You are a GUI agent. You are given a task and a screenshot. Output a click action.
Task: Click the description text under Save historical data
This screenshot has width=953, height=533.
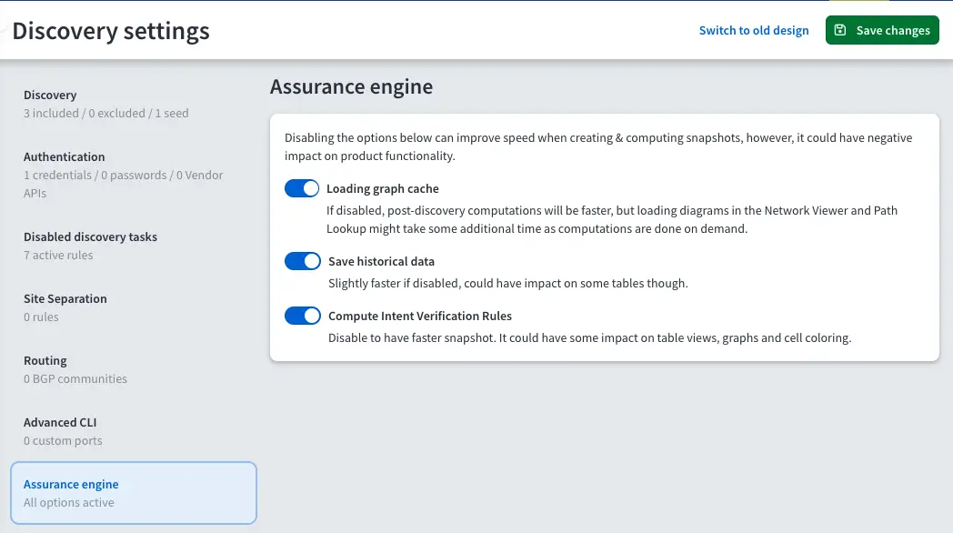click(x=507, y=283)
